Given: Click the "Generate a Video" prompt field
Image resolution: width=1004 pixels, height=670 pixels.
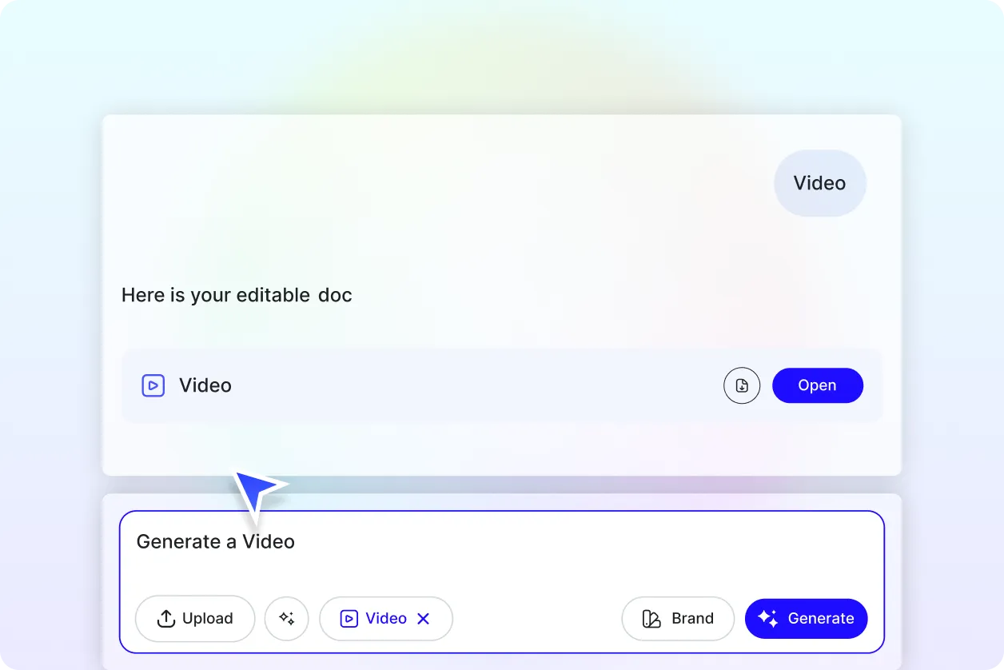Looking at the screenshot, I should coord(215,541).
